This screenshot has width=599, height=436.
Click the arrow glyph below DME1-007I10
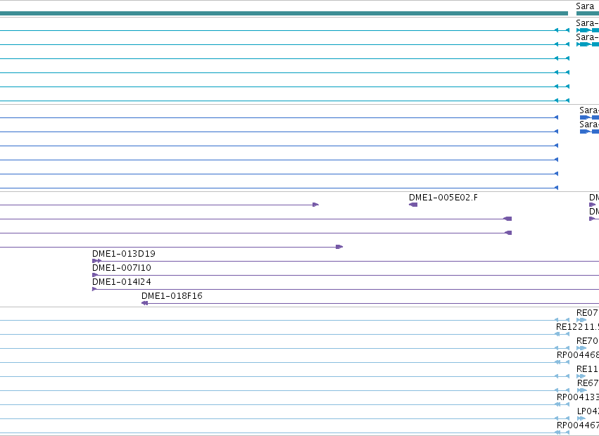tap(95, 275)
